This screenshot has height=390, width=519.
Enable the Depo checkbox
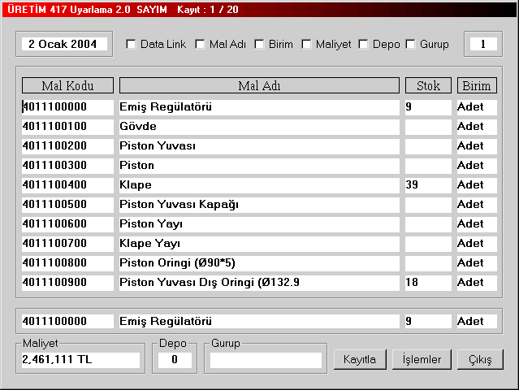click(x=364, y=44)
